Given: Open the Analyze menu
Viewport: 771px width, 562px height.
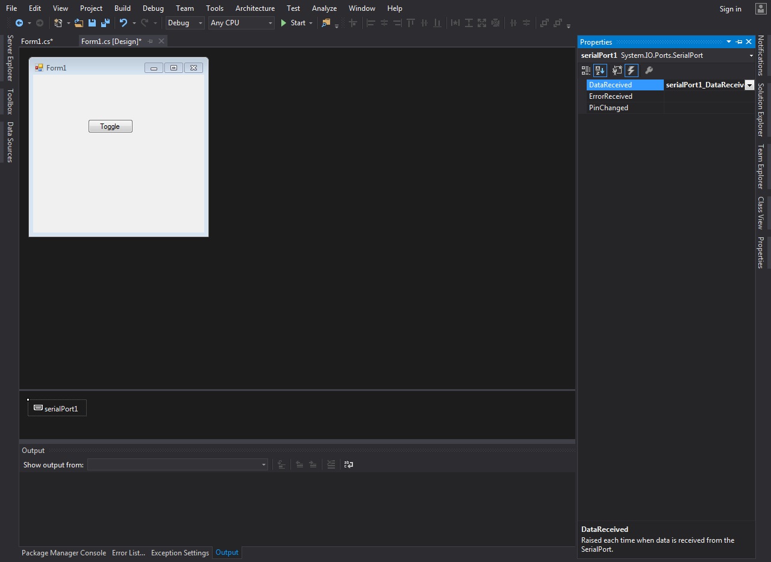Looking at the screenshot, I should click(x=324, y=8).
